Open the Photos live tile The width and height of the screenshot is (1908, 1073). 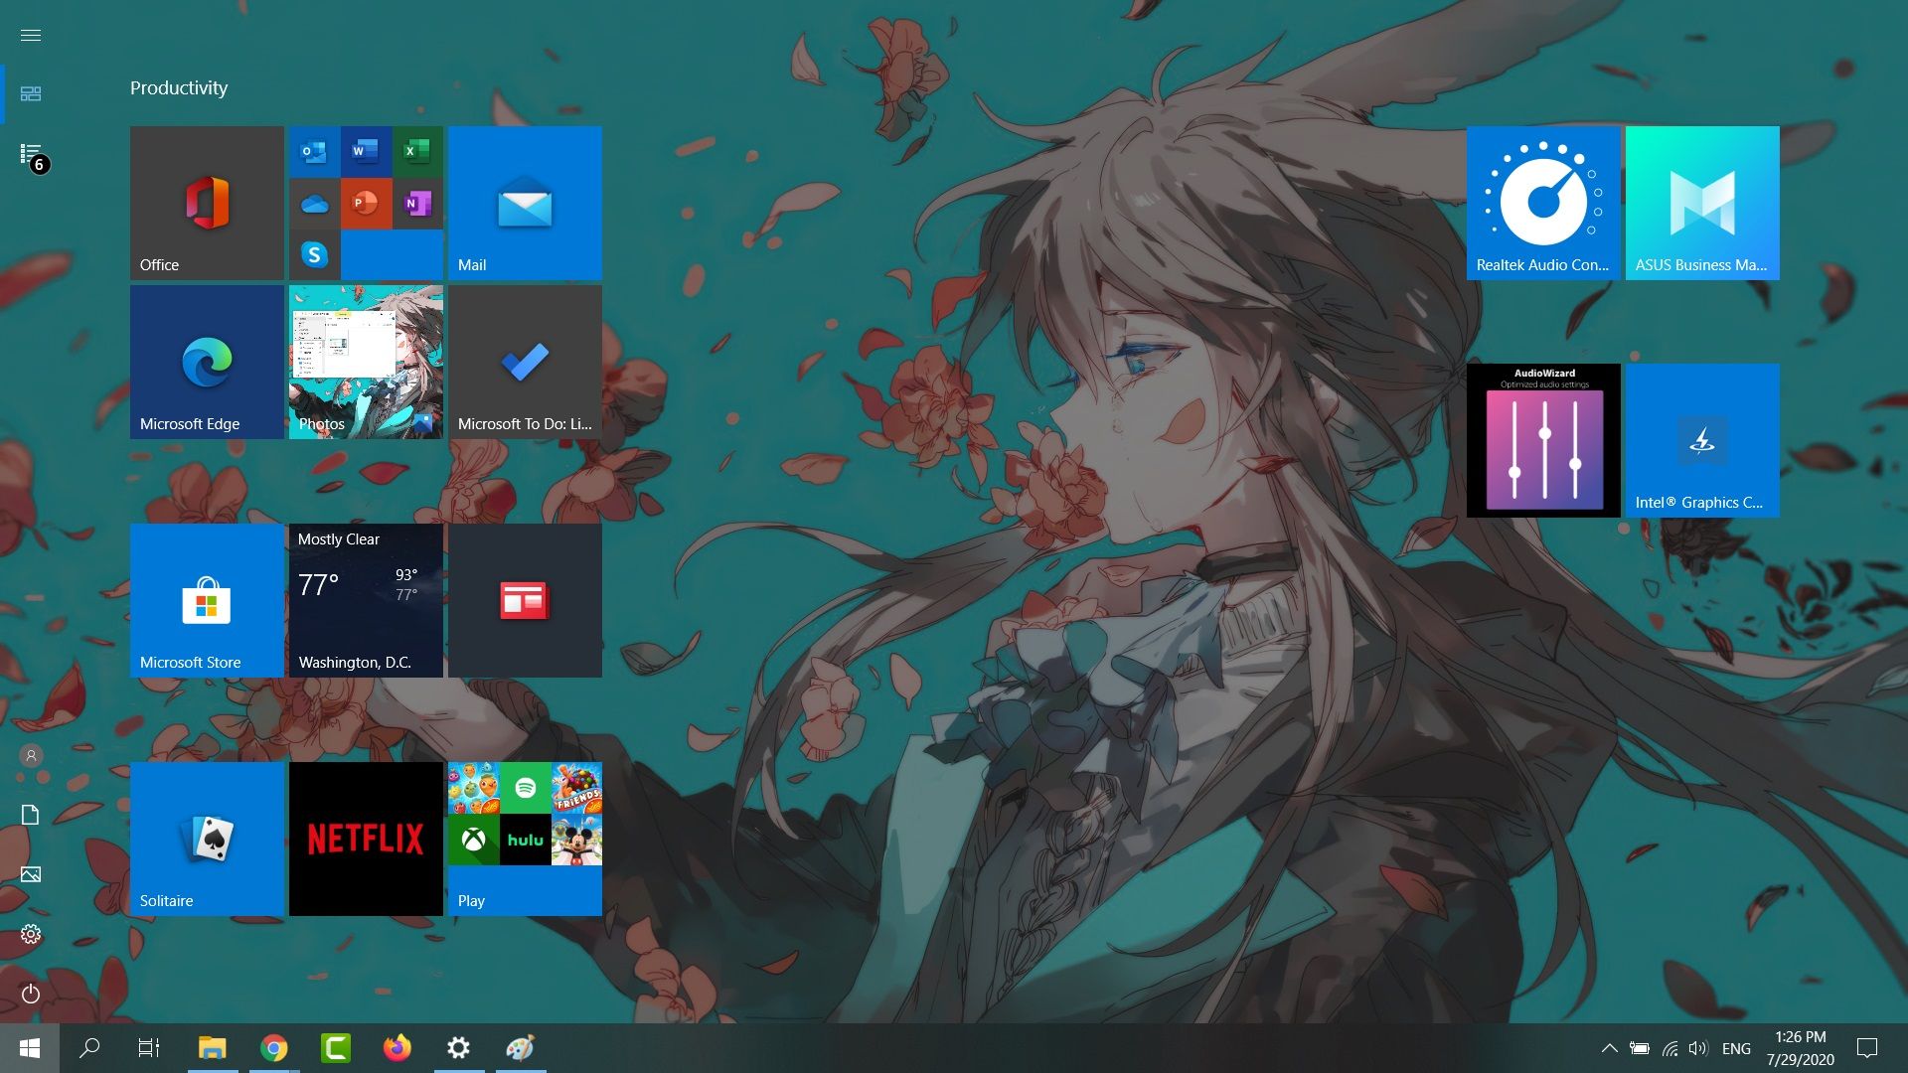(366, 362)
